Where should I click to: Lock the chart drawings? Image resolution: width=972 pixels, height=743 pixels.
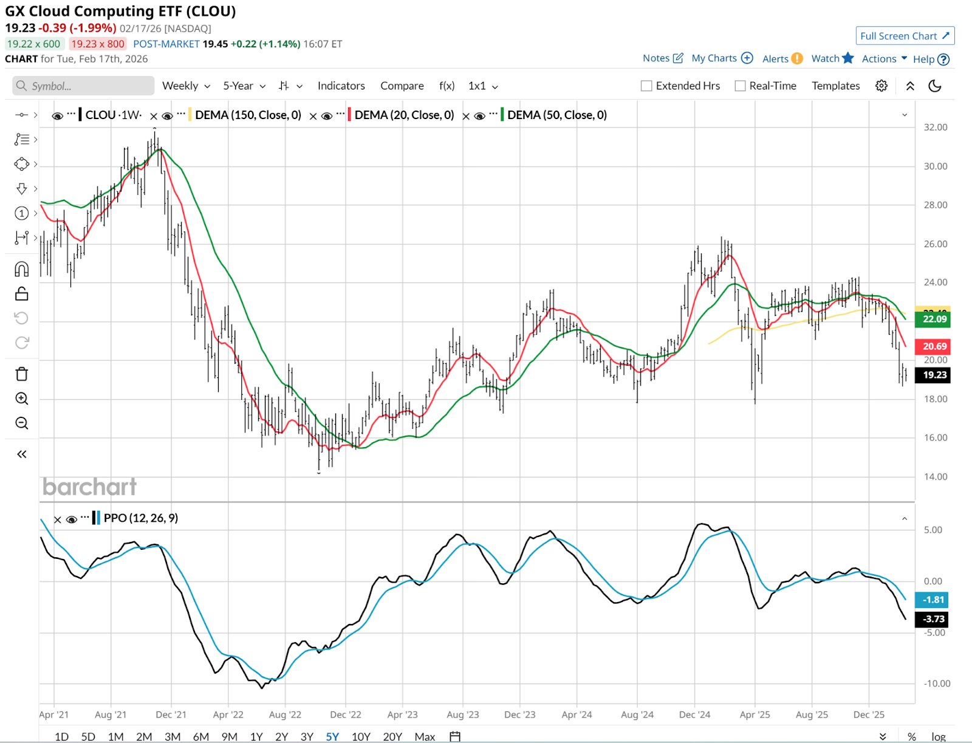tap(21, 294)
